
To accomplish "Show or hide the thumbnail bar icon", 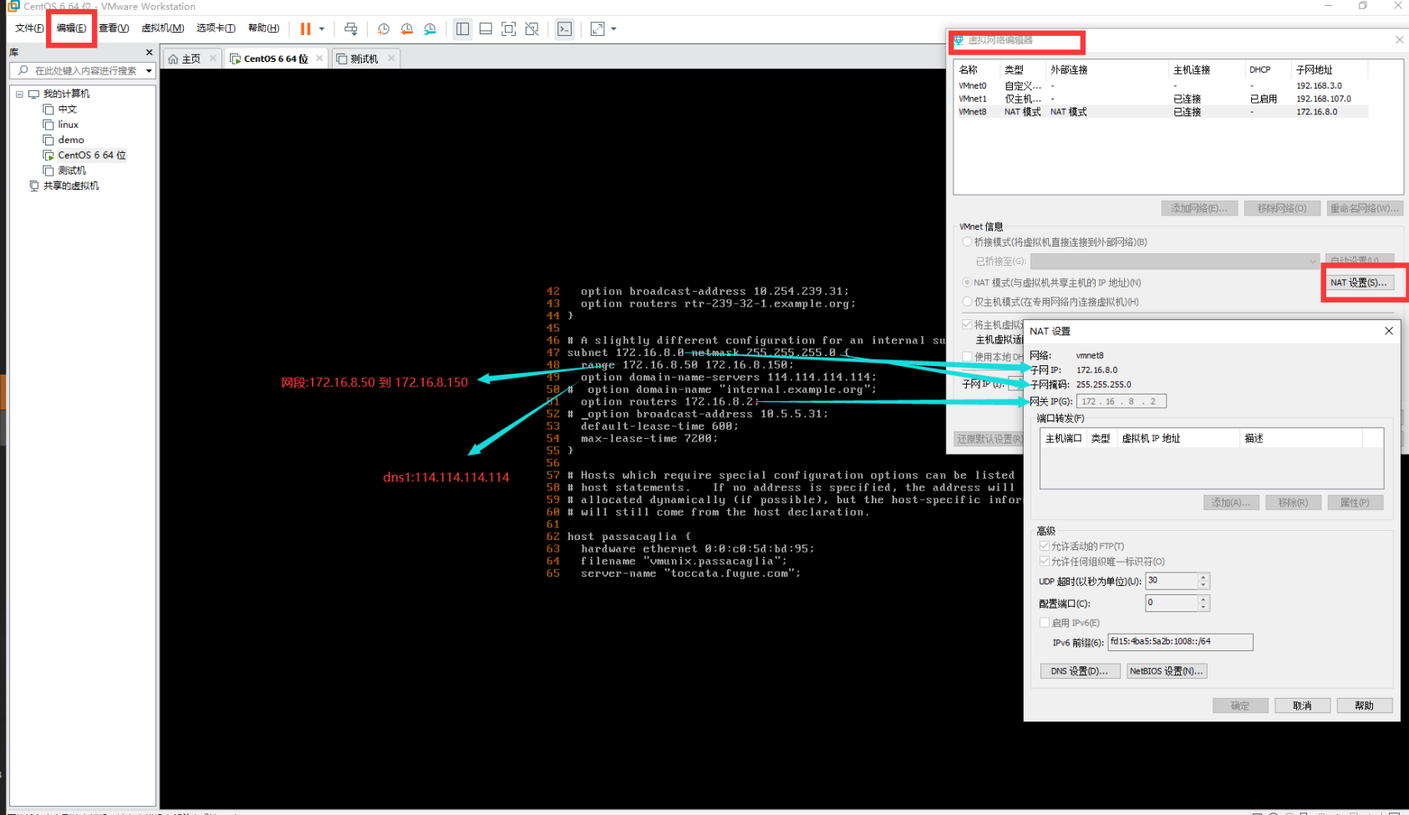I will pyautogui.click(x=486, y=28).
